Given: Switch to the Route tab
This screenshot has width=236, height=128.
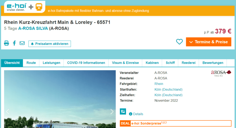Looking at the screenshot, I should point(31,63).
